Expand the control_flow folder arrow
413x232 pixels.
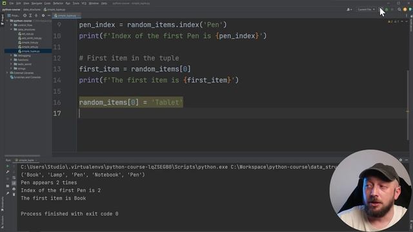coord(11,25)
